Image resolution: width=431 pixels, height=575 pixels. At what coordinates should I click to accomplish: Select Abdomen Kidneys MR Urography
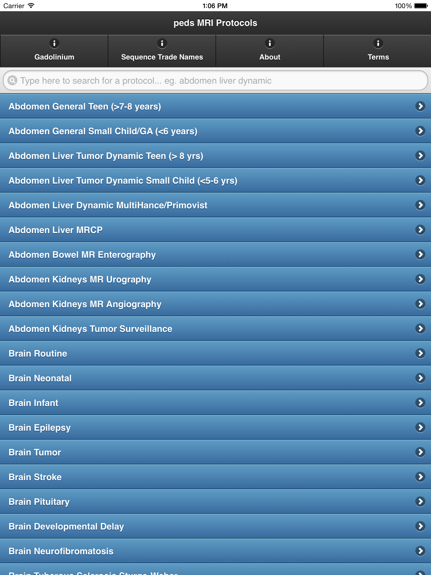point(215,279)
